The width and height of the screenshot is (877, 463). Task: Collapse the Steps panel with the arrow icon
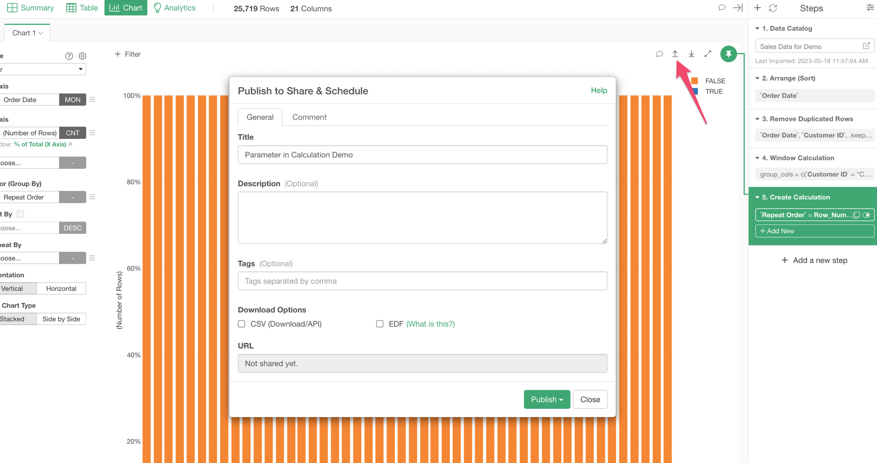pyautogui.click(x=737, y=8)
